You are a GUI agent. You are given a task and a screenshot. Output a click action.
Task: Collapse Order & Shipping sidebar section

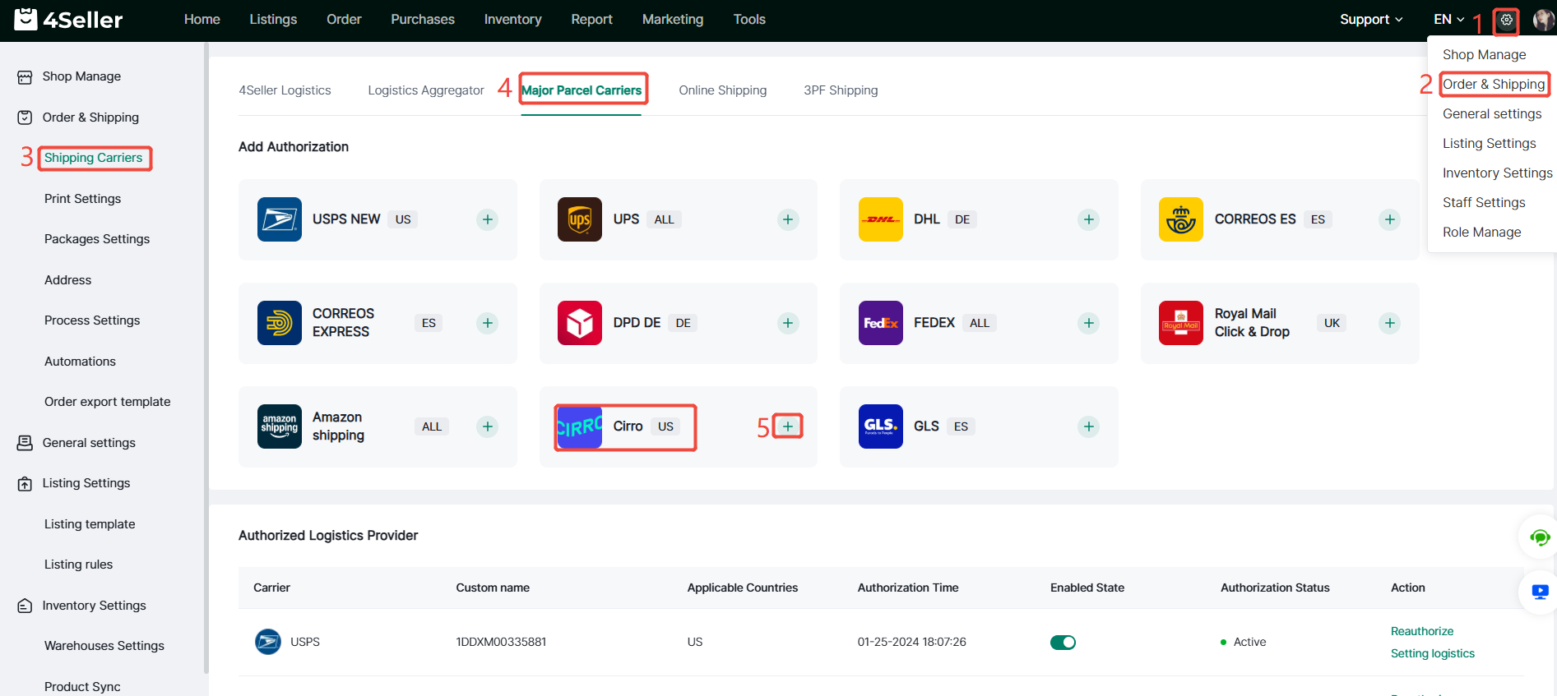(x=90, y=118)
